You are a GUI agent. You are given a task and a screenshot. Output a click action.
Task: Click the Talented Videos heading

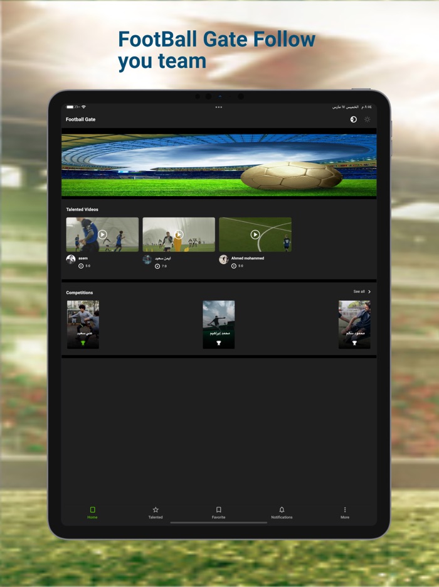pyautogui.click(x=82, y=209)
